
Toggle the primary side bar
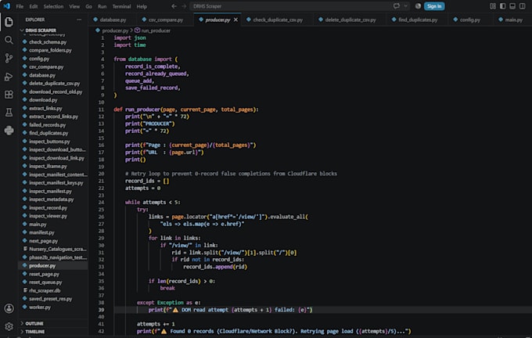pos(503,6)
